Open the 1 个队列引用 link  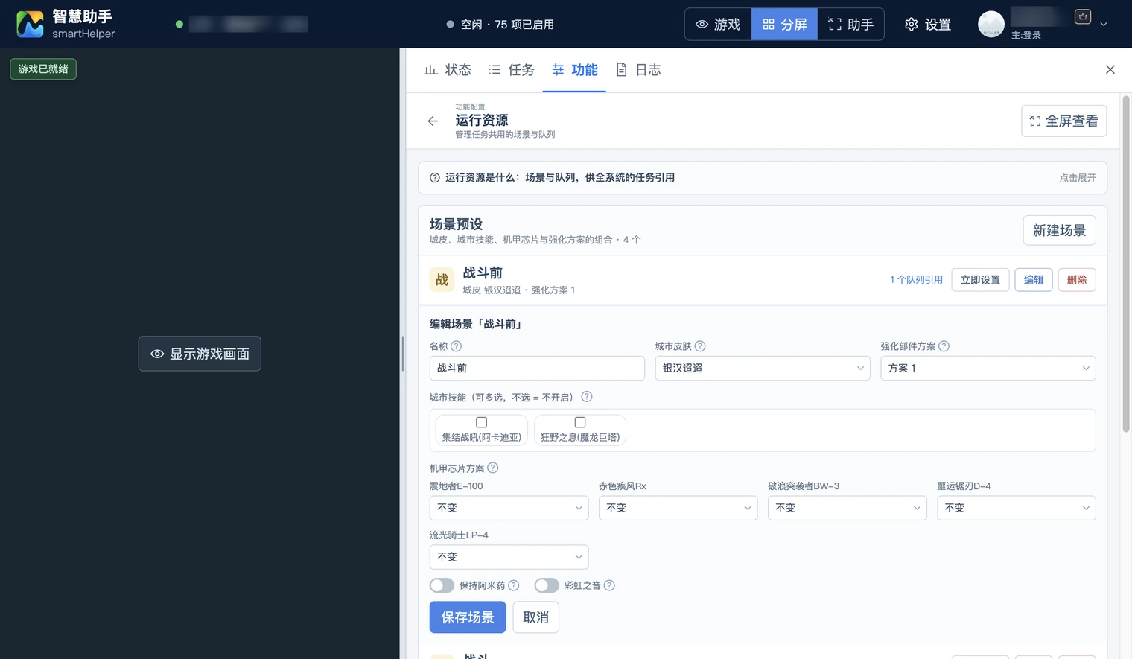tap(916, 280)
